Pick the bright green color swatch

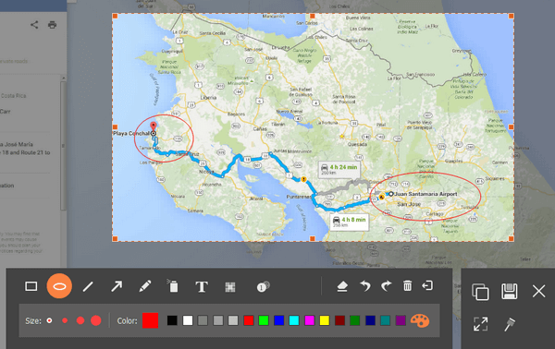[x=264, y=320]
